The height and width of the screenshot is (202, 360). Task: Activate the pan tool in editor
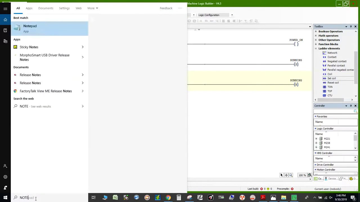(286, 175)
